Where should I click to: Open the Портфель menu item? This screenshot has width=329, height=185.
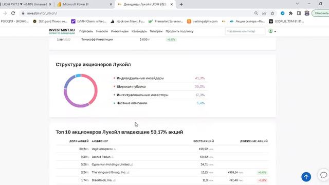click(x=86, y=31)
